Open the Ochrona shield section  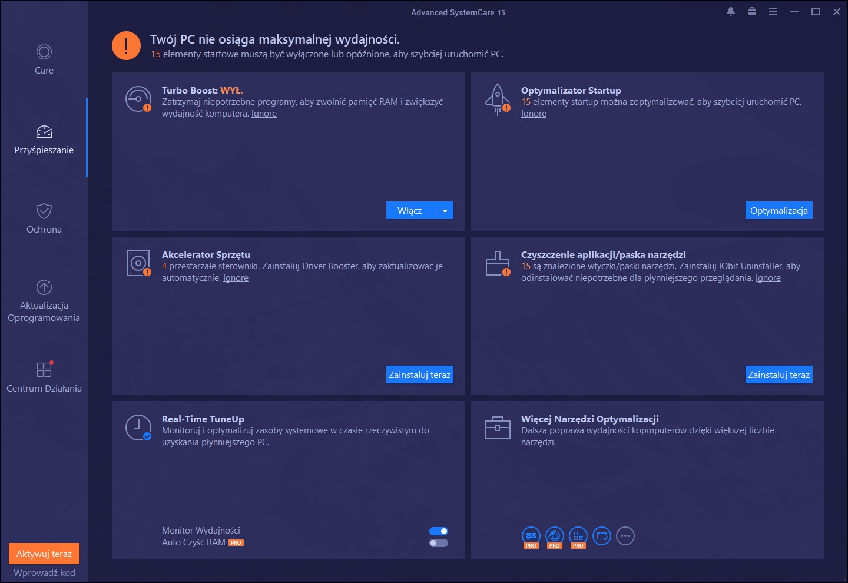click(44, 218)
